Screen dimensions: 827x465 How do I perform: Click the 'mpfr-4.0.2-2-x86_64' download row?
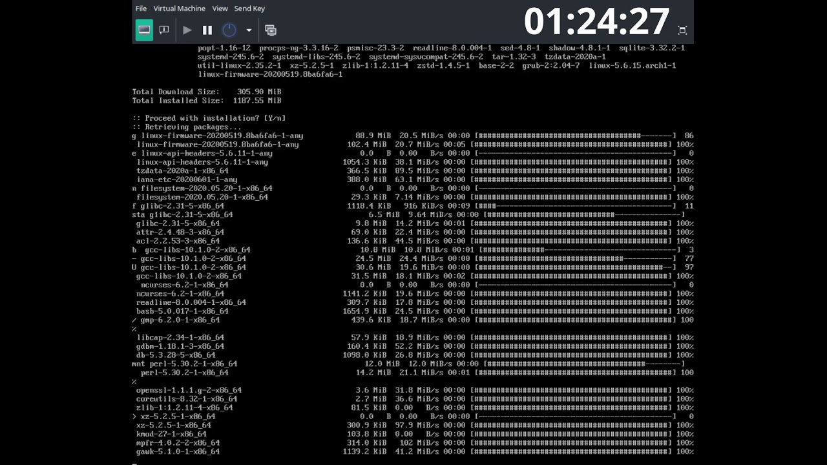tap(415, 443)
